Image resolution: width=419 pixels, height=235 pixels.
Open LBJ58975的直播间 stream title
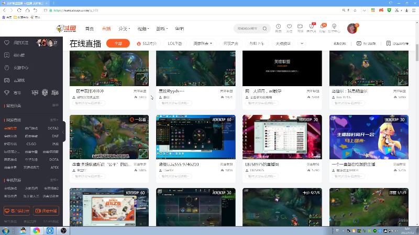tap(262, 164)
